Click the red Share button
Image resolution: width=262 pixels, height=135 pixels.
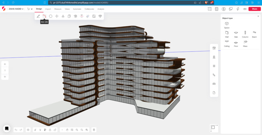(x=254, y=9)
